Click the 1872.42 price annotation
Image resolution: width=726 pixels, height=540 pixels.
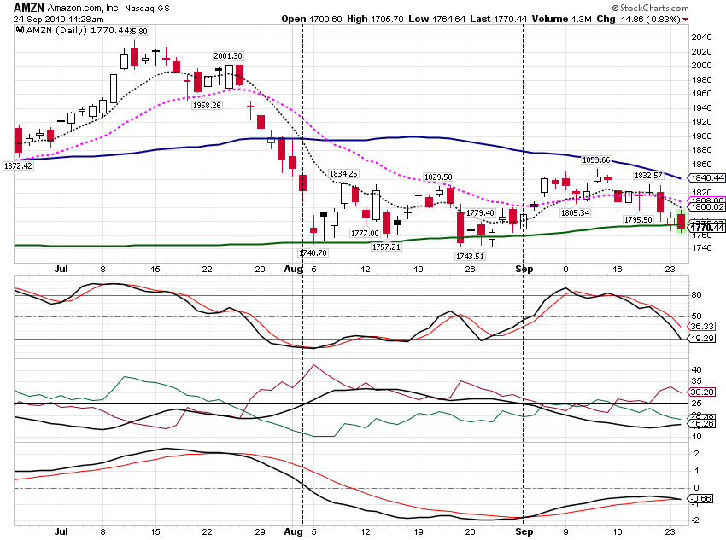pyautogui.click(x=18, y=166)
